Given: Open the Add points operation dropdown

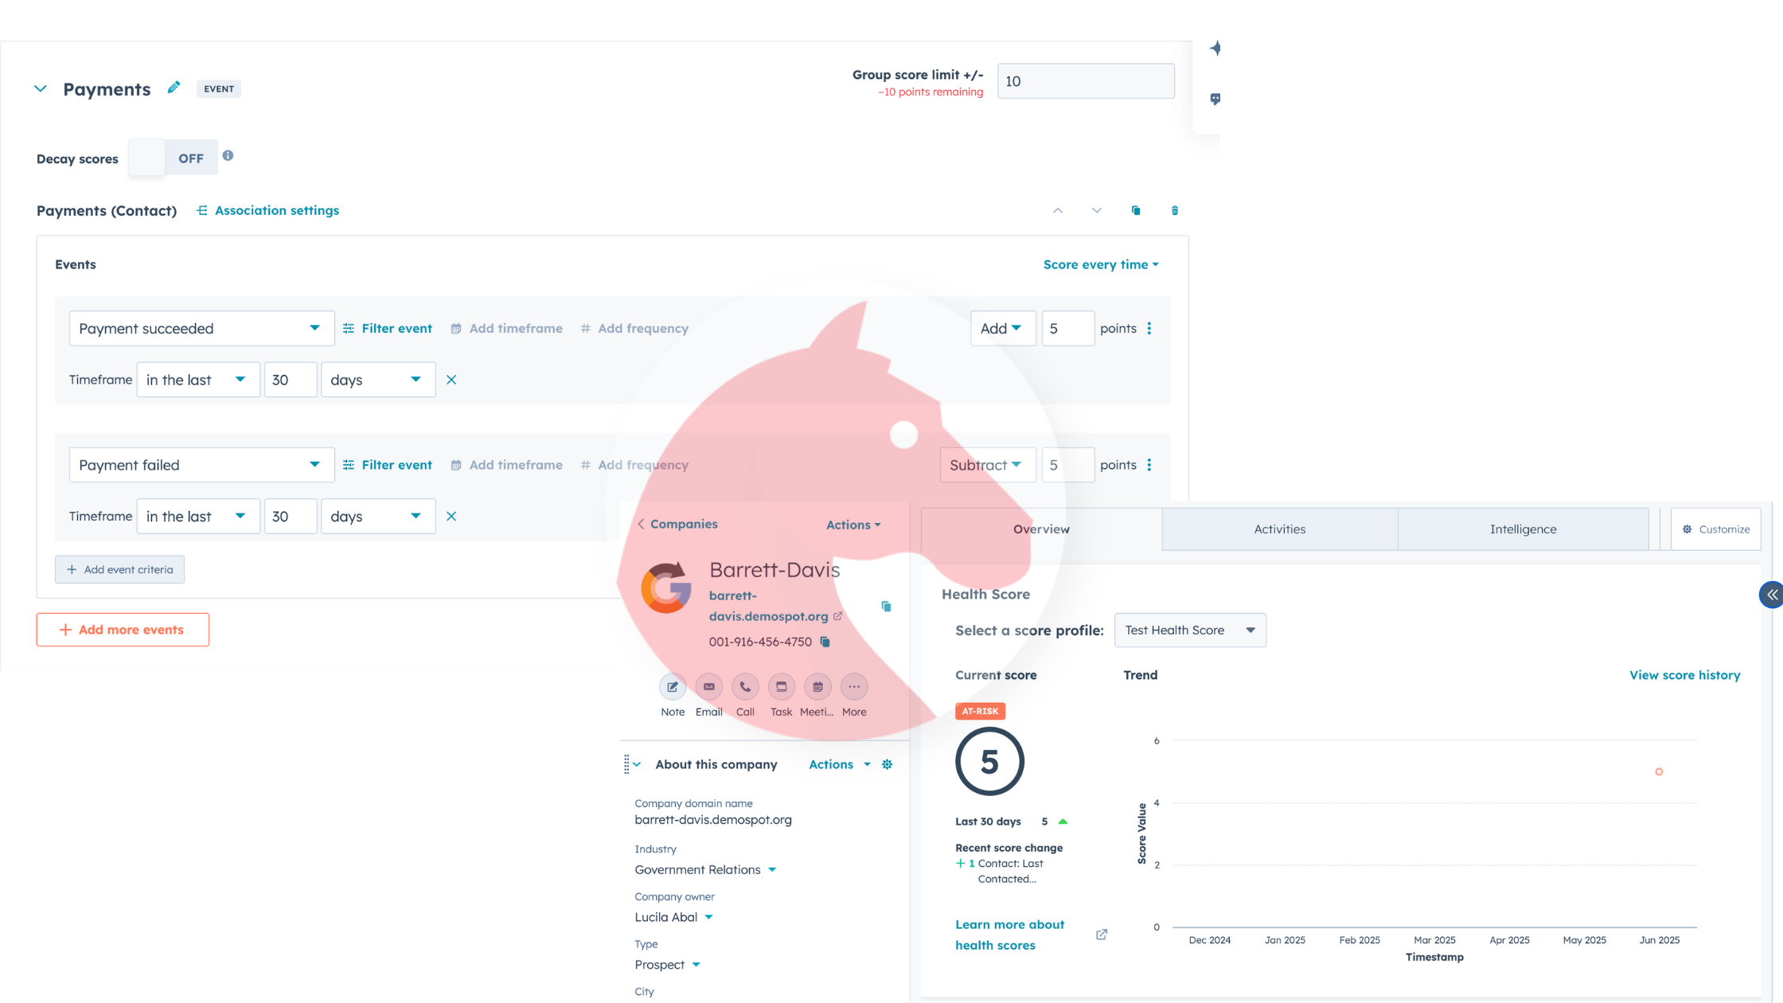Looking at the screenshot, I should (x=1003, y=328).
